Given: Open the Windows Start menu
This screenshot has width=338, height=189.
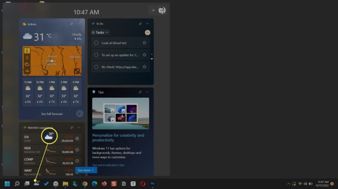Looking at the screenshot, I should coord(7,184).
